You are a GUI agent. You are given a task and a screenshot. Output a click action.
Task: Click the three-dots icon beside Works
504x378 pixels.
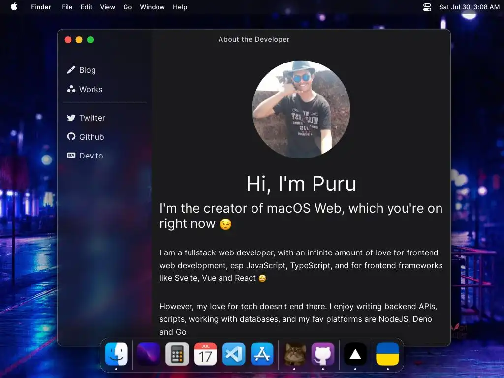tap(71, 89)
